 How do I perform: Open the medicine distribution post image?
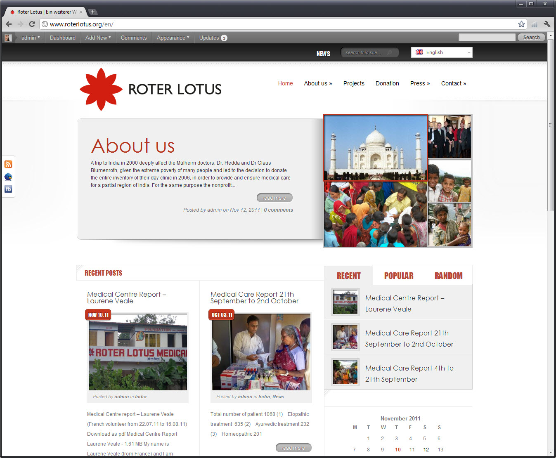(261, 352)
